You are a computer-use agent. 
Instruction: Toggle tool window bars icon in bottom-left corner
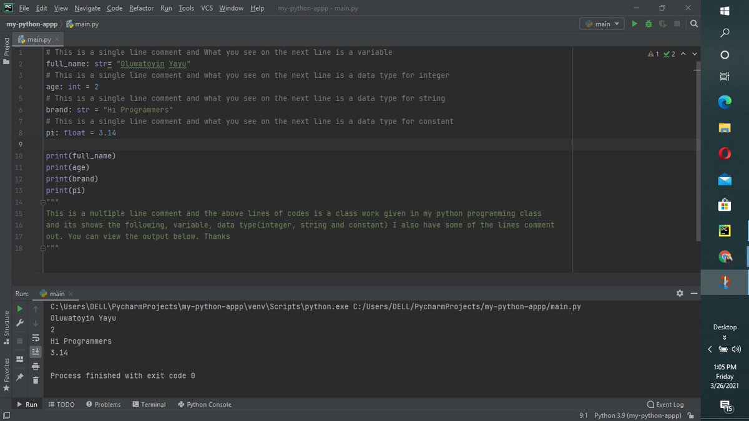click(6, 415)
